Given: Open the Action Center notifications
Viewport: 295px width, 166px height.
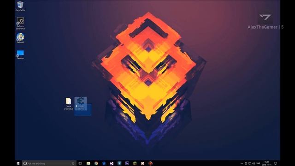Looking at the screenshot, I should [276, 163].
